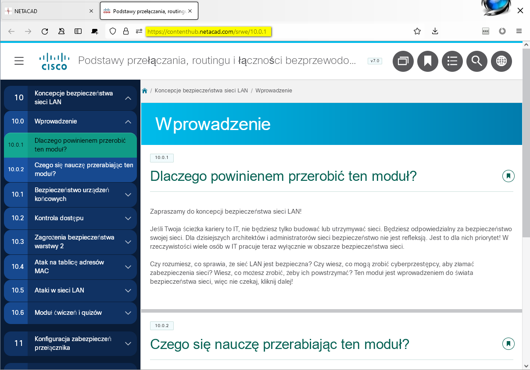Open the hamburger course menu
Viewport: 530px width, 370px height.
(19, 61)
